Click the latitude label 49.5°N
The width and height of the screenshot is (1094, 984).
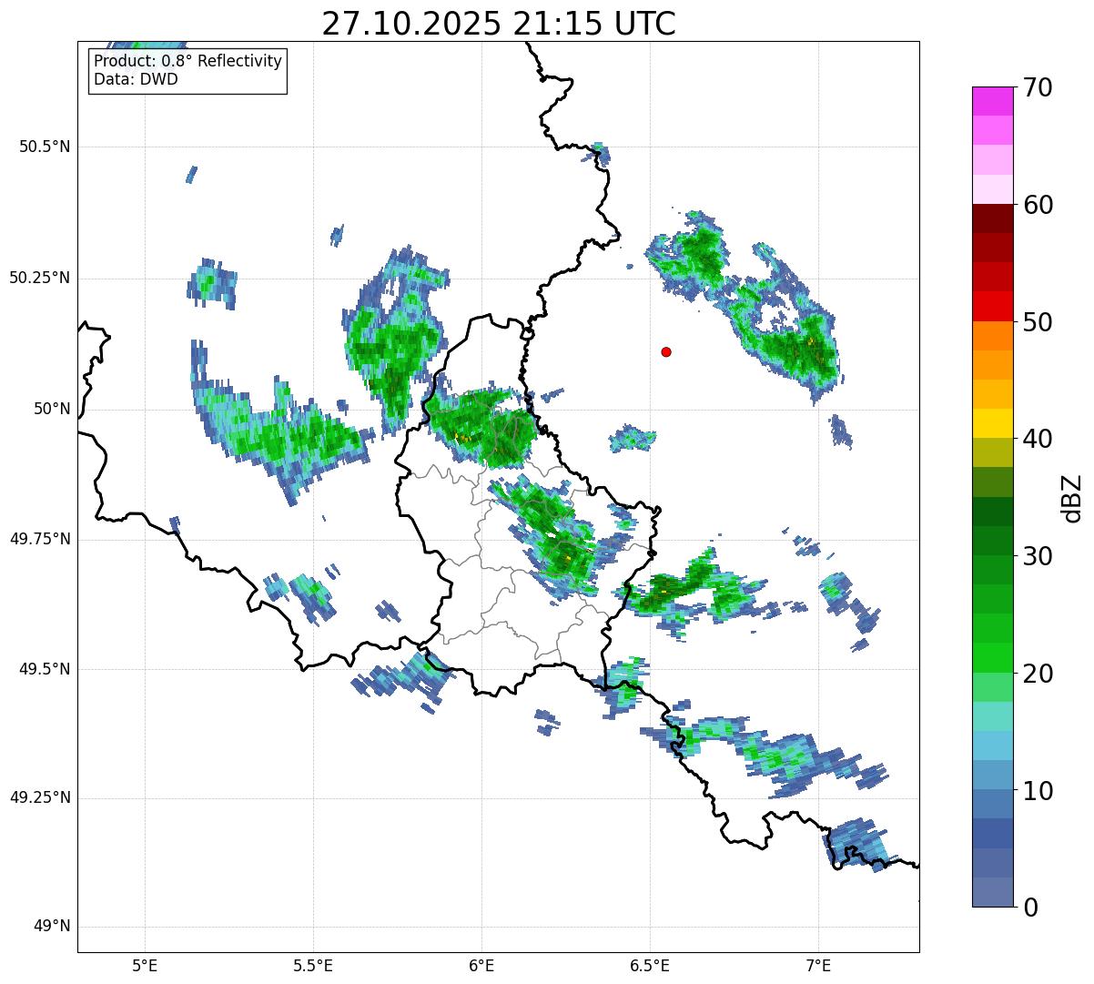(44, 669)
